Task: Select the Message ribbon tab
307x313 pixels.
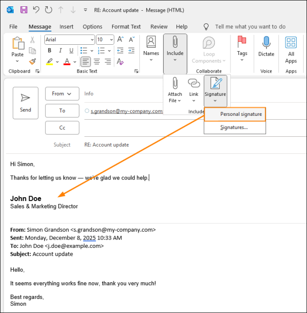Action: click(40, 27)
